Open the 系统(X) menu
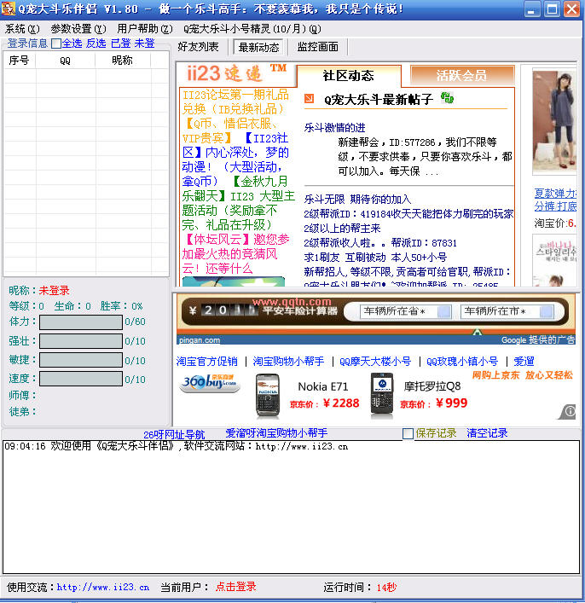The width and height of the screenshot is (585, 603). pos(22,29)
